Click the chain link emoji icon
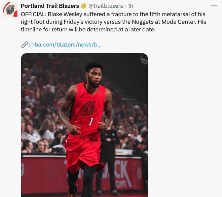 pos(24,45)
